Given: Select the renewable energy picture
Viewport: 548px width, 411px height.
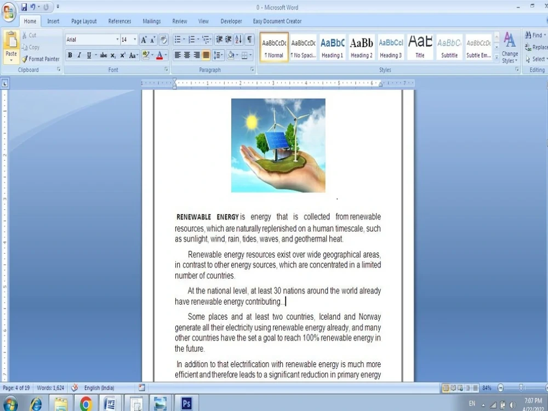Looking at the screenshot, I should click(278, 145).
